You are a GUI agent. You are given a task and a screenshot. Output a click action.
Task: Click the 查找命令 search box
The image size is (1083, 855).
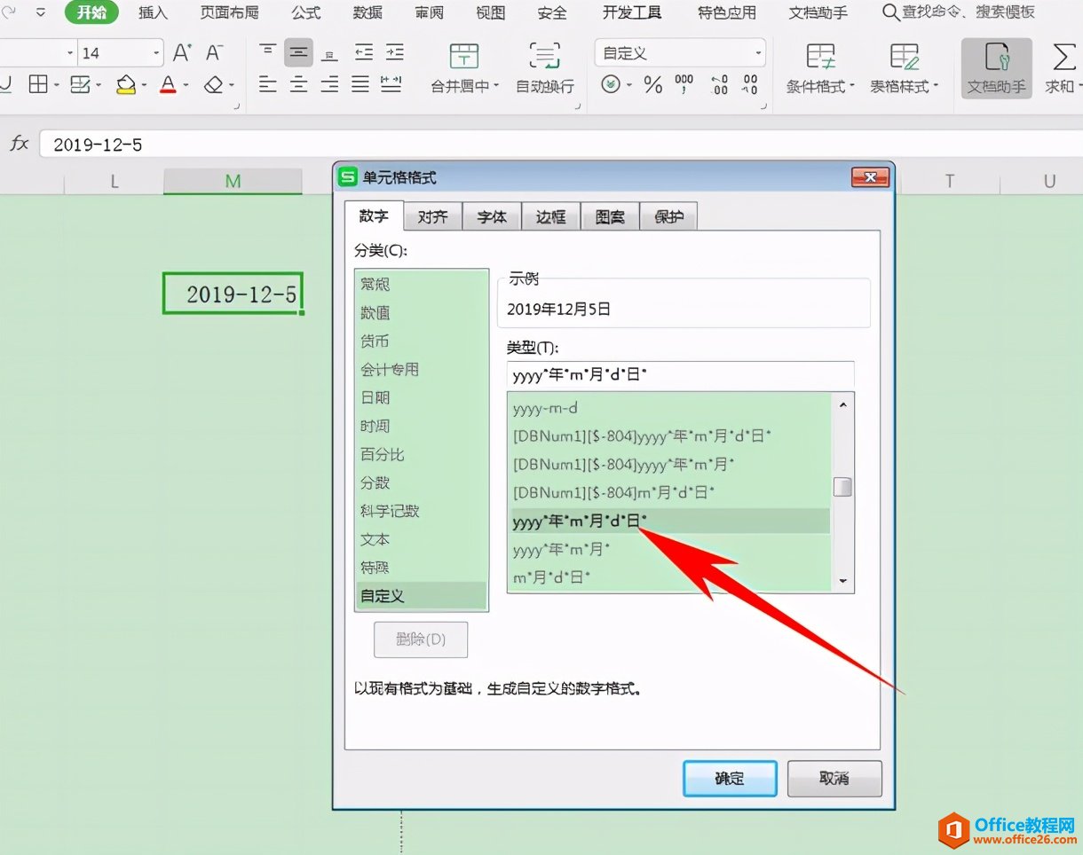pos(959,12)
